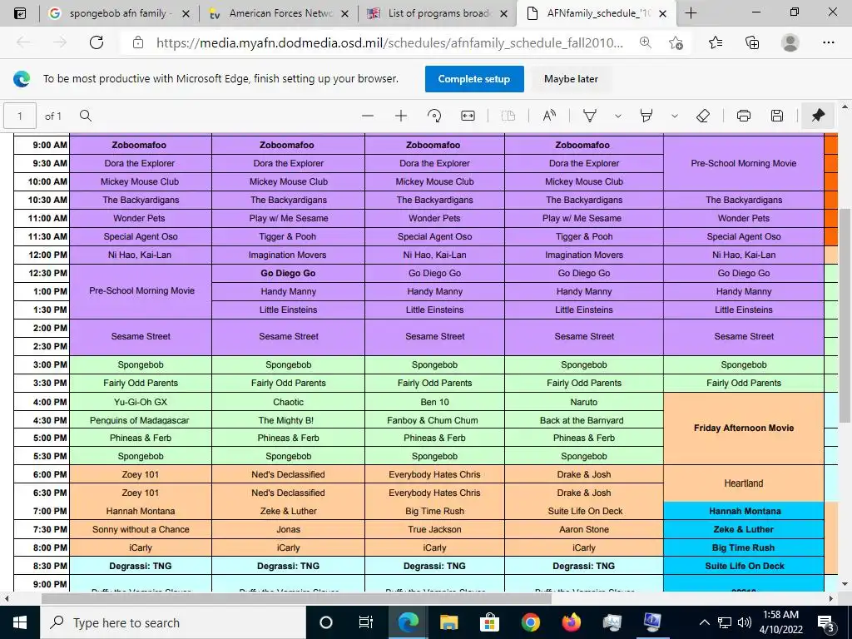The height and width of the screenshot is (639, 852).
Task: Open Cortana circle on taskbar
Action: point(326,622)
